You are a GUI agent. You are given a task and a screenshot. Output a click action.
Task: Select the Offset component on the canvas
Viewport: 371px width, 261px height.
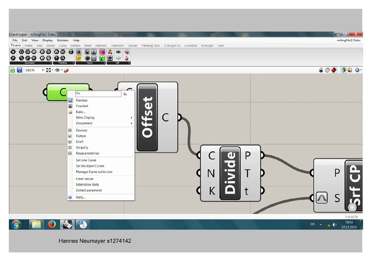(147, 117)
